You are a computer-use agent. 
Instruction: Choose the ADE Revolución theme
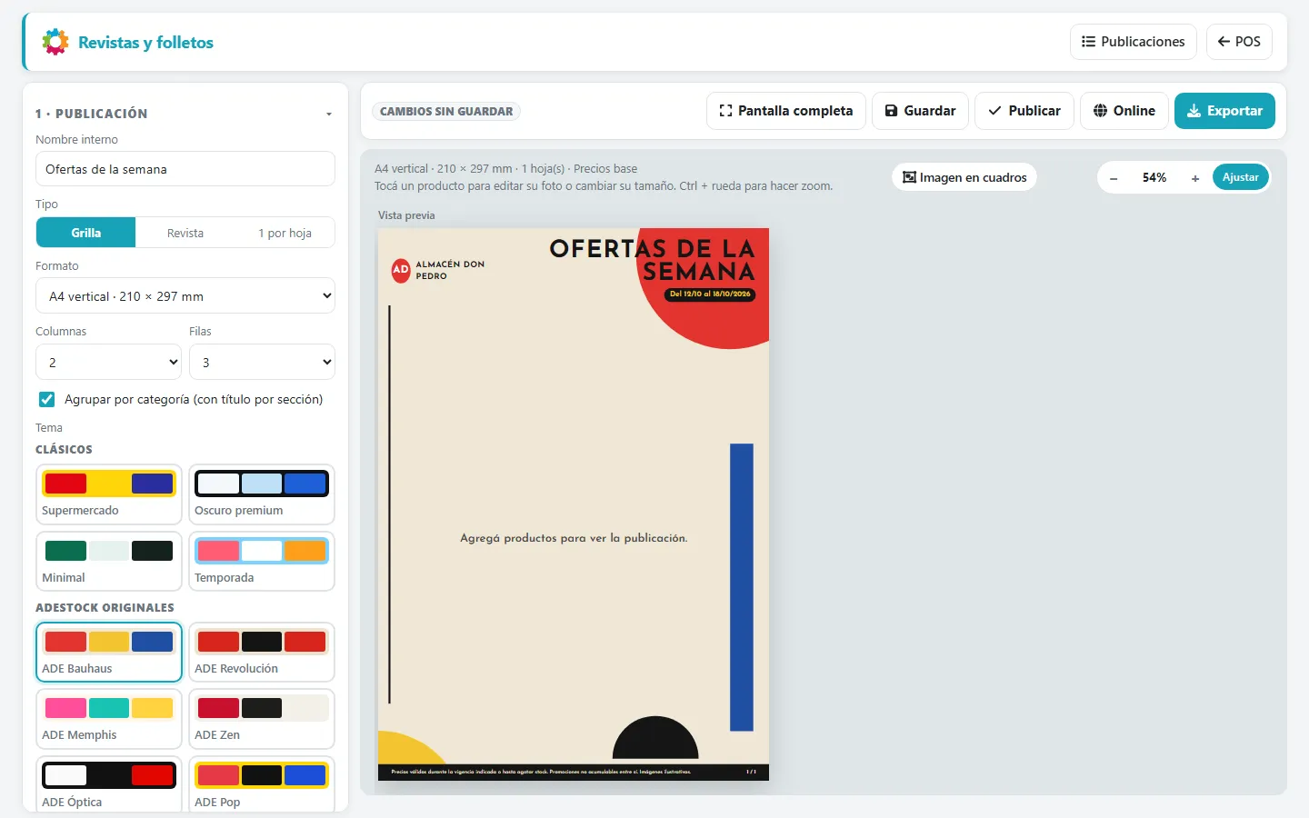[262, 653]
